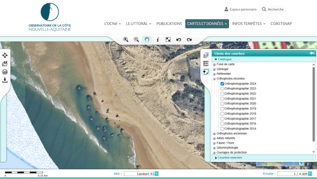Image resolution: width=317 pixels, height=179 pixels.
Task: Uncheck Orthophotographie 2024 layer
Action: [x=222, y=84]
